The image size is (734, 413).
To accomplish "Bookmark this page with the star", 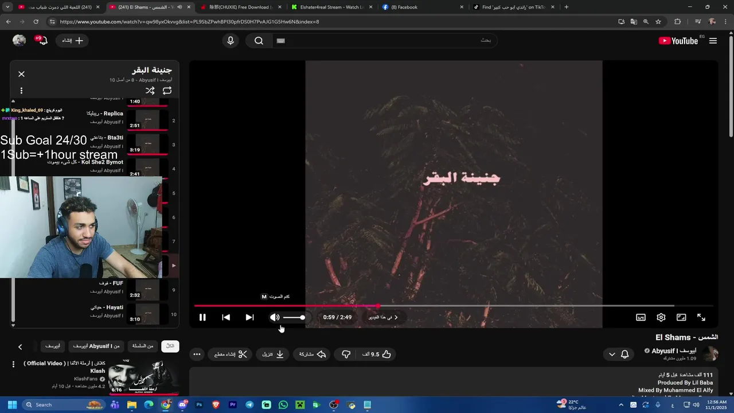I will (658, 22).
